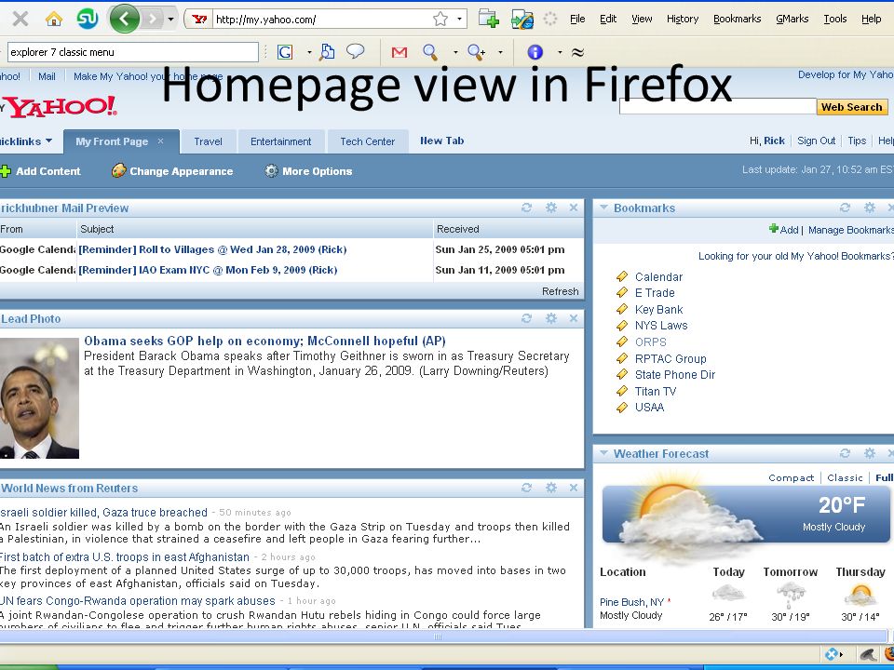Viewport: 894px width, 670px height.
Task: Open the IAO Exam NYC reminder email
Action: coord(208,270)
